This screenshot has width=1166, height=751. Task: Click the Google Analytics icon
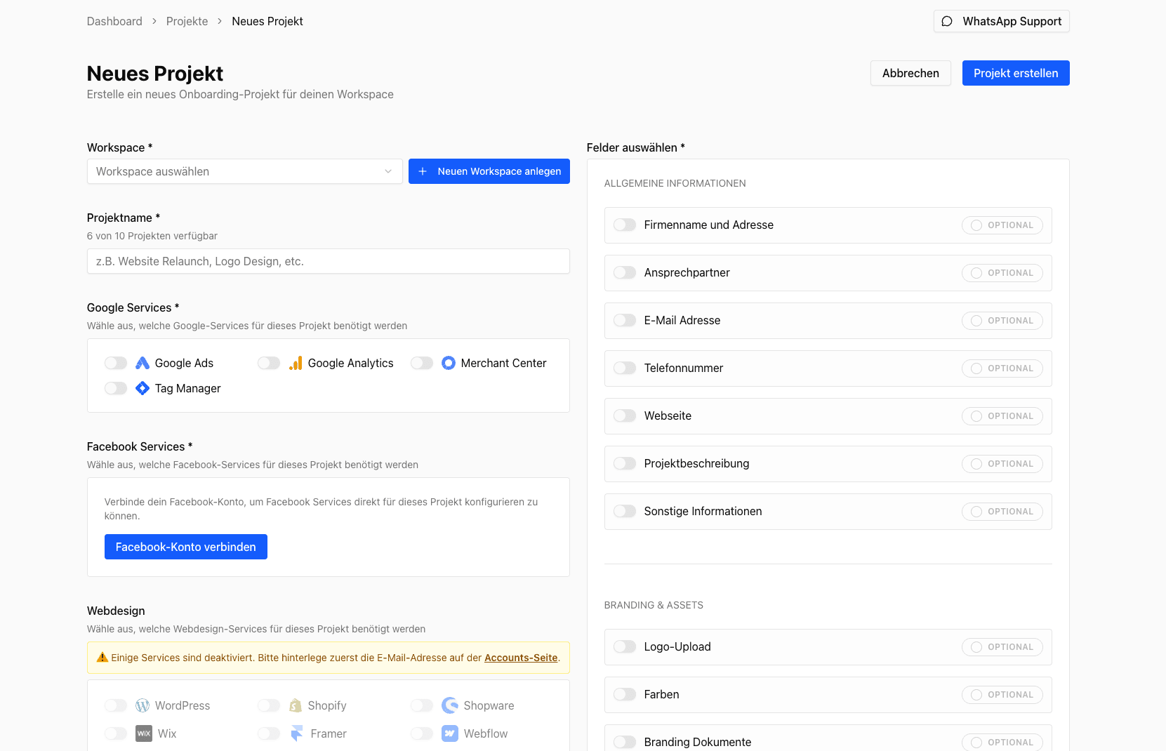tap(296, 363)
